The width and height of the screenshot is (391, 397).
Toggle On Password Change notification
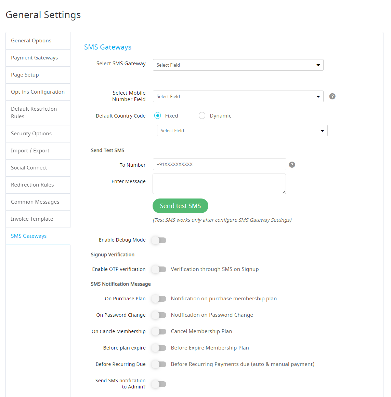click(159, 315)
